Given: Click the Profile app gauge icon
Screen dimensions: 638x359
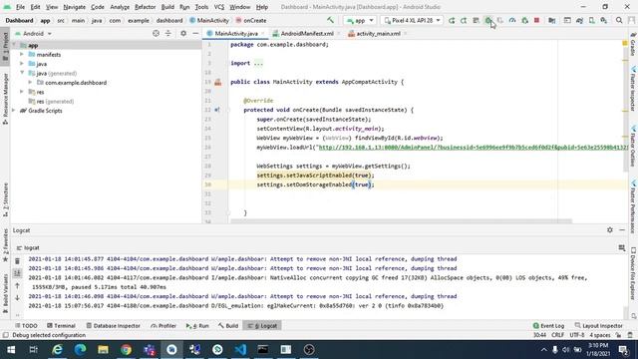Looking at the screenshot, I should [512, 20].
